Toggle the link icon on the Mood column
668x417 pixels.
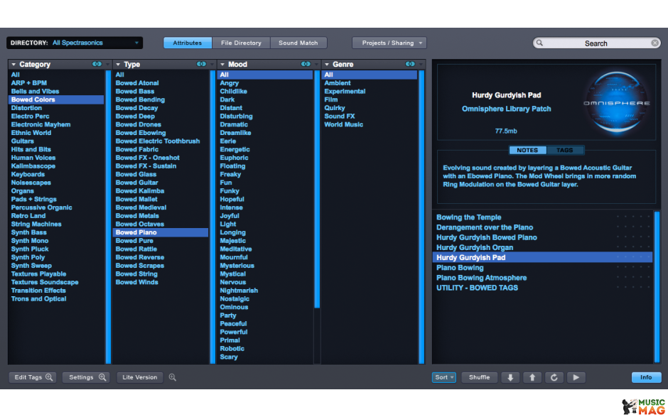pos(306,65)
